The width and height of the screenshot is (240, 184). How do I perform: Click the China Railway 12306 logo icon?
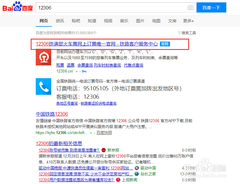tap(43, 58)
